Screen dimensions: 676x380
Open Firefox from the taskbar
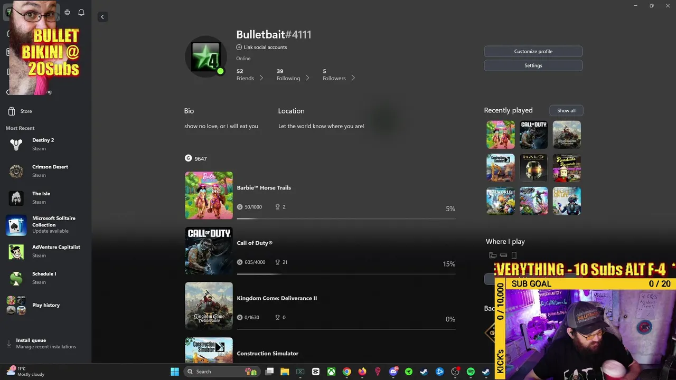[362, 372]
